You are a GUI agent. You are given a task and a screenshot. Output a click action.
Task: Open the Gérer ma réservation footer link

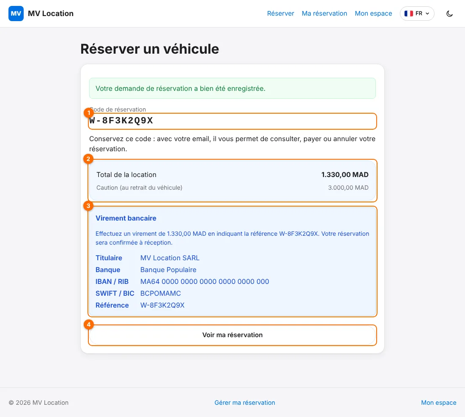245,403
